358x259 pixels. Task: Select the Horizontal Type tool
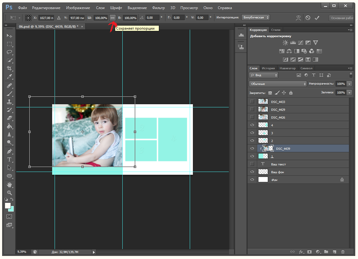click(x=9, y=159)
